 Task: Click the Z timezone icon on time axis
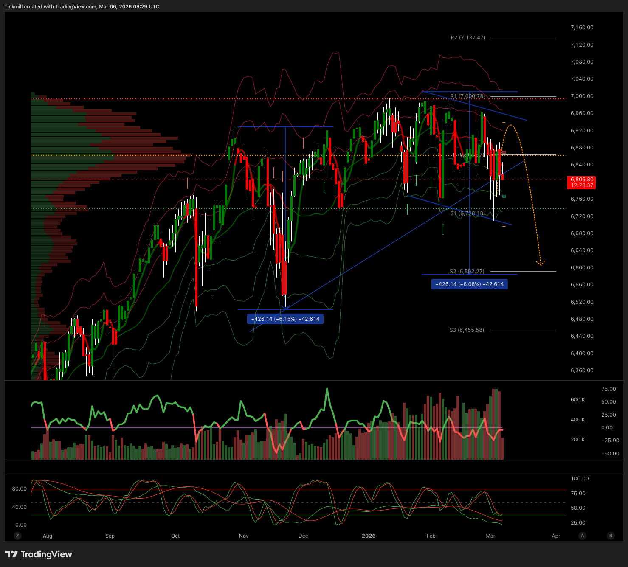pos(17,536)
